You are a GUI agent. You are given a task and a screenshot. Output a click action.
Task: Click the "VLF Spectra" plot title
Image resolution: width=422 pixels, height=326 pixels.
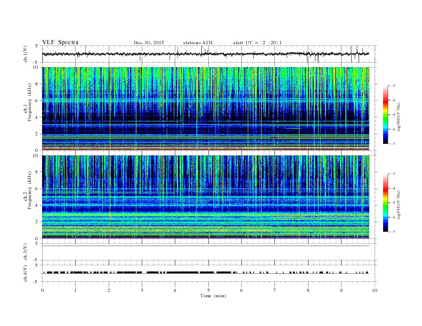click(60, 42)
